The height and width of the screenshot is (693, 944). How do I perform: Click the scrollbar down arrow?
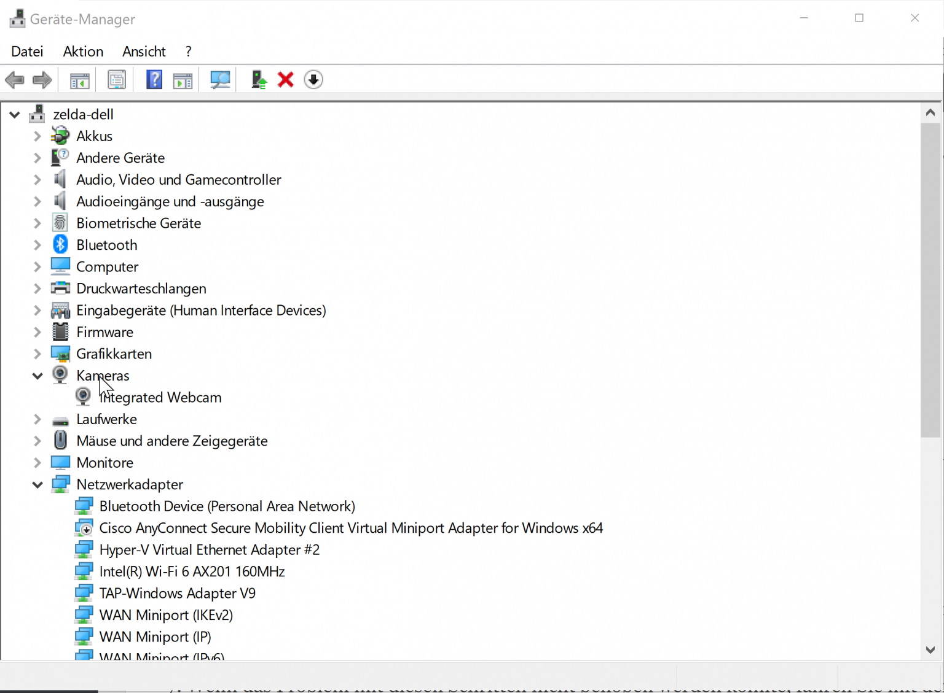(930, 649)
